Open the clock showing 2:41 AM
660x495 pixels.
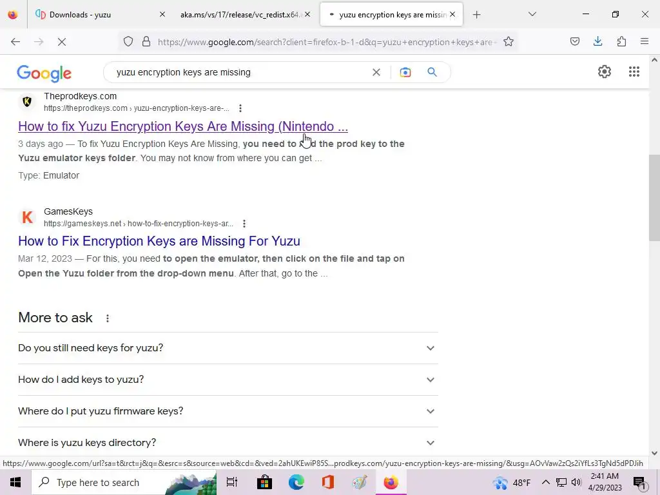605,482
